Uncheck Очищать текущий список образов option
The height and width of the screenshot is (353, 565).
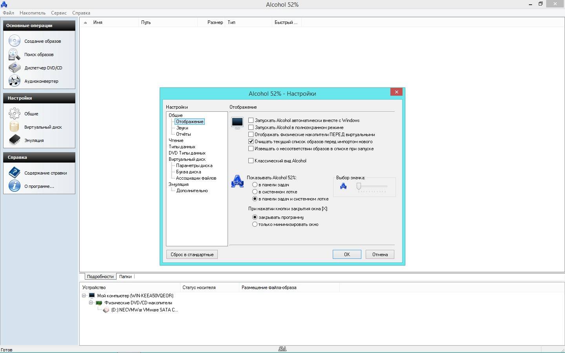tap(251, 142)
